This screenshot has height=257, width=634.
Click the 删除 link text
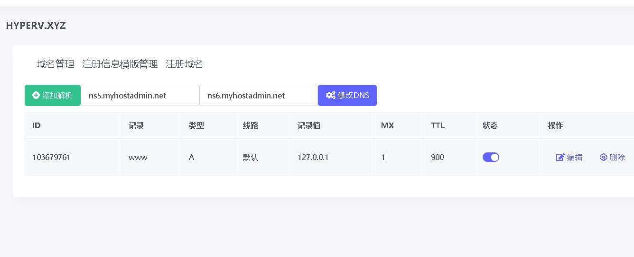click(x=617, y=158)
